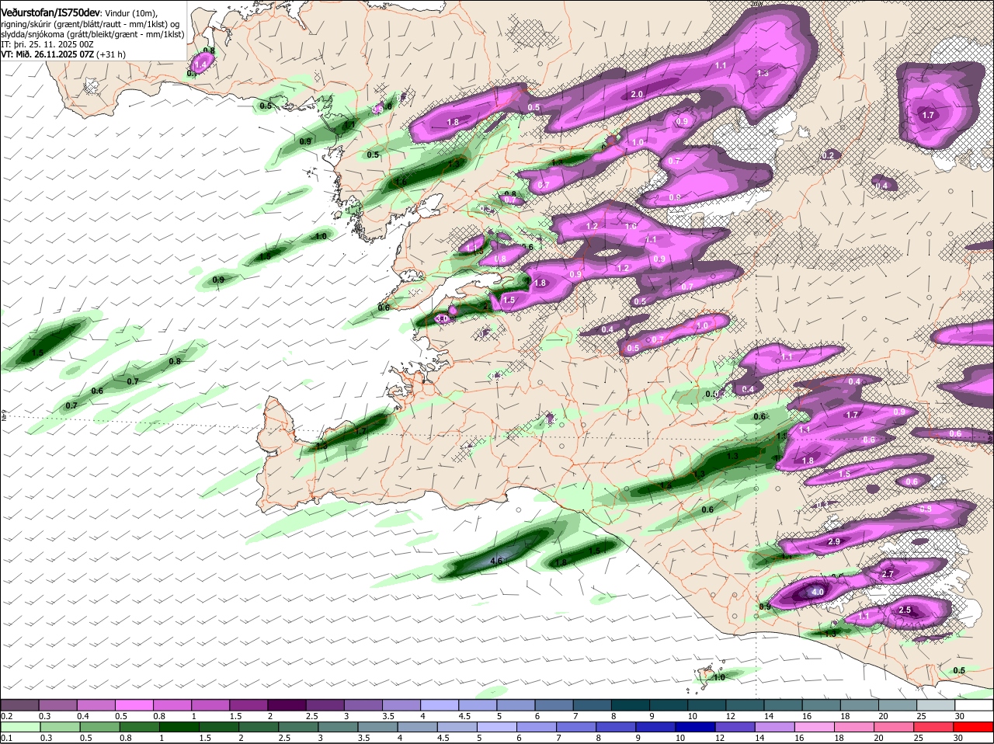Pick the lavender 4 swatch in the upper legend row
The width and height of the screenshot is (994, 744).
click(439, 704)
